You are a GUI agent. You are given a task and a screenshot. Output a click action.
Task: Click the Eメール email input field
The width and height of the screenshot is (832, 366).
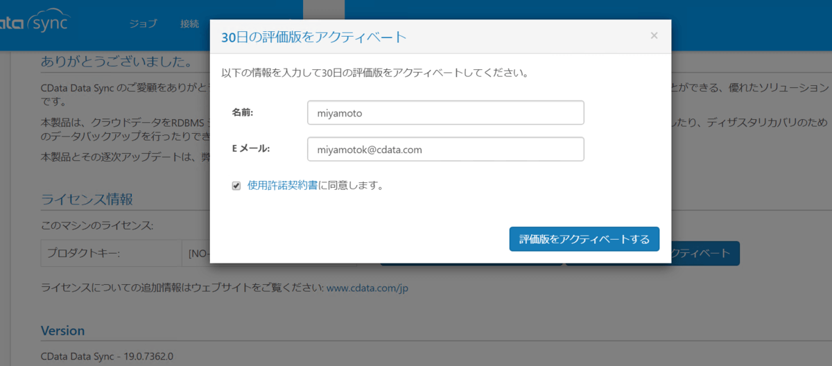pyautogui.click(x=446, y=149)
